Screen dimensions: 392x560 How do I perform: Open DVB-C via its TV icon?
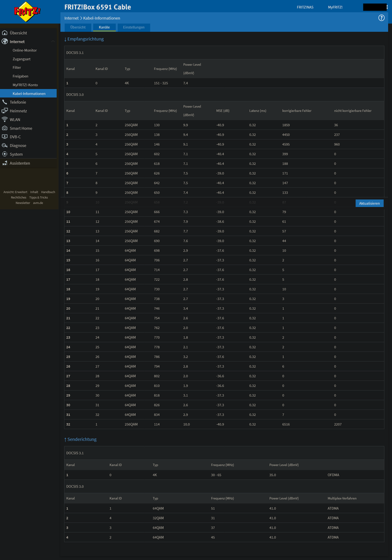[x=4, y=137]
